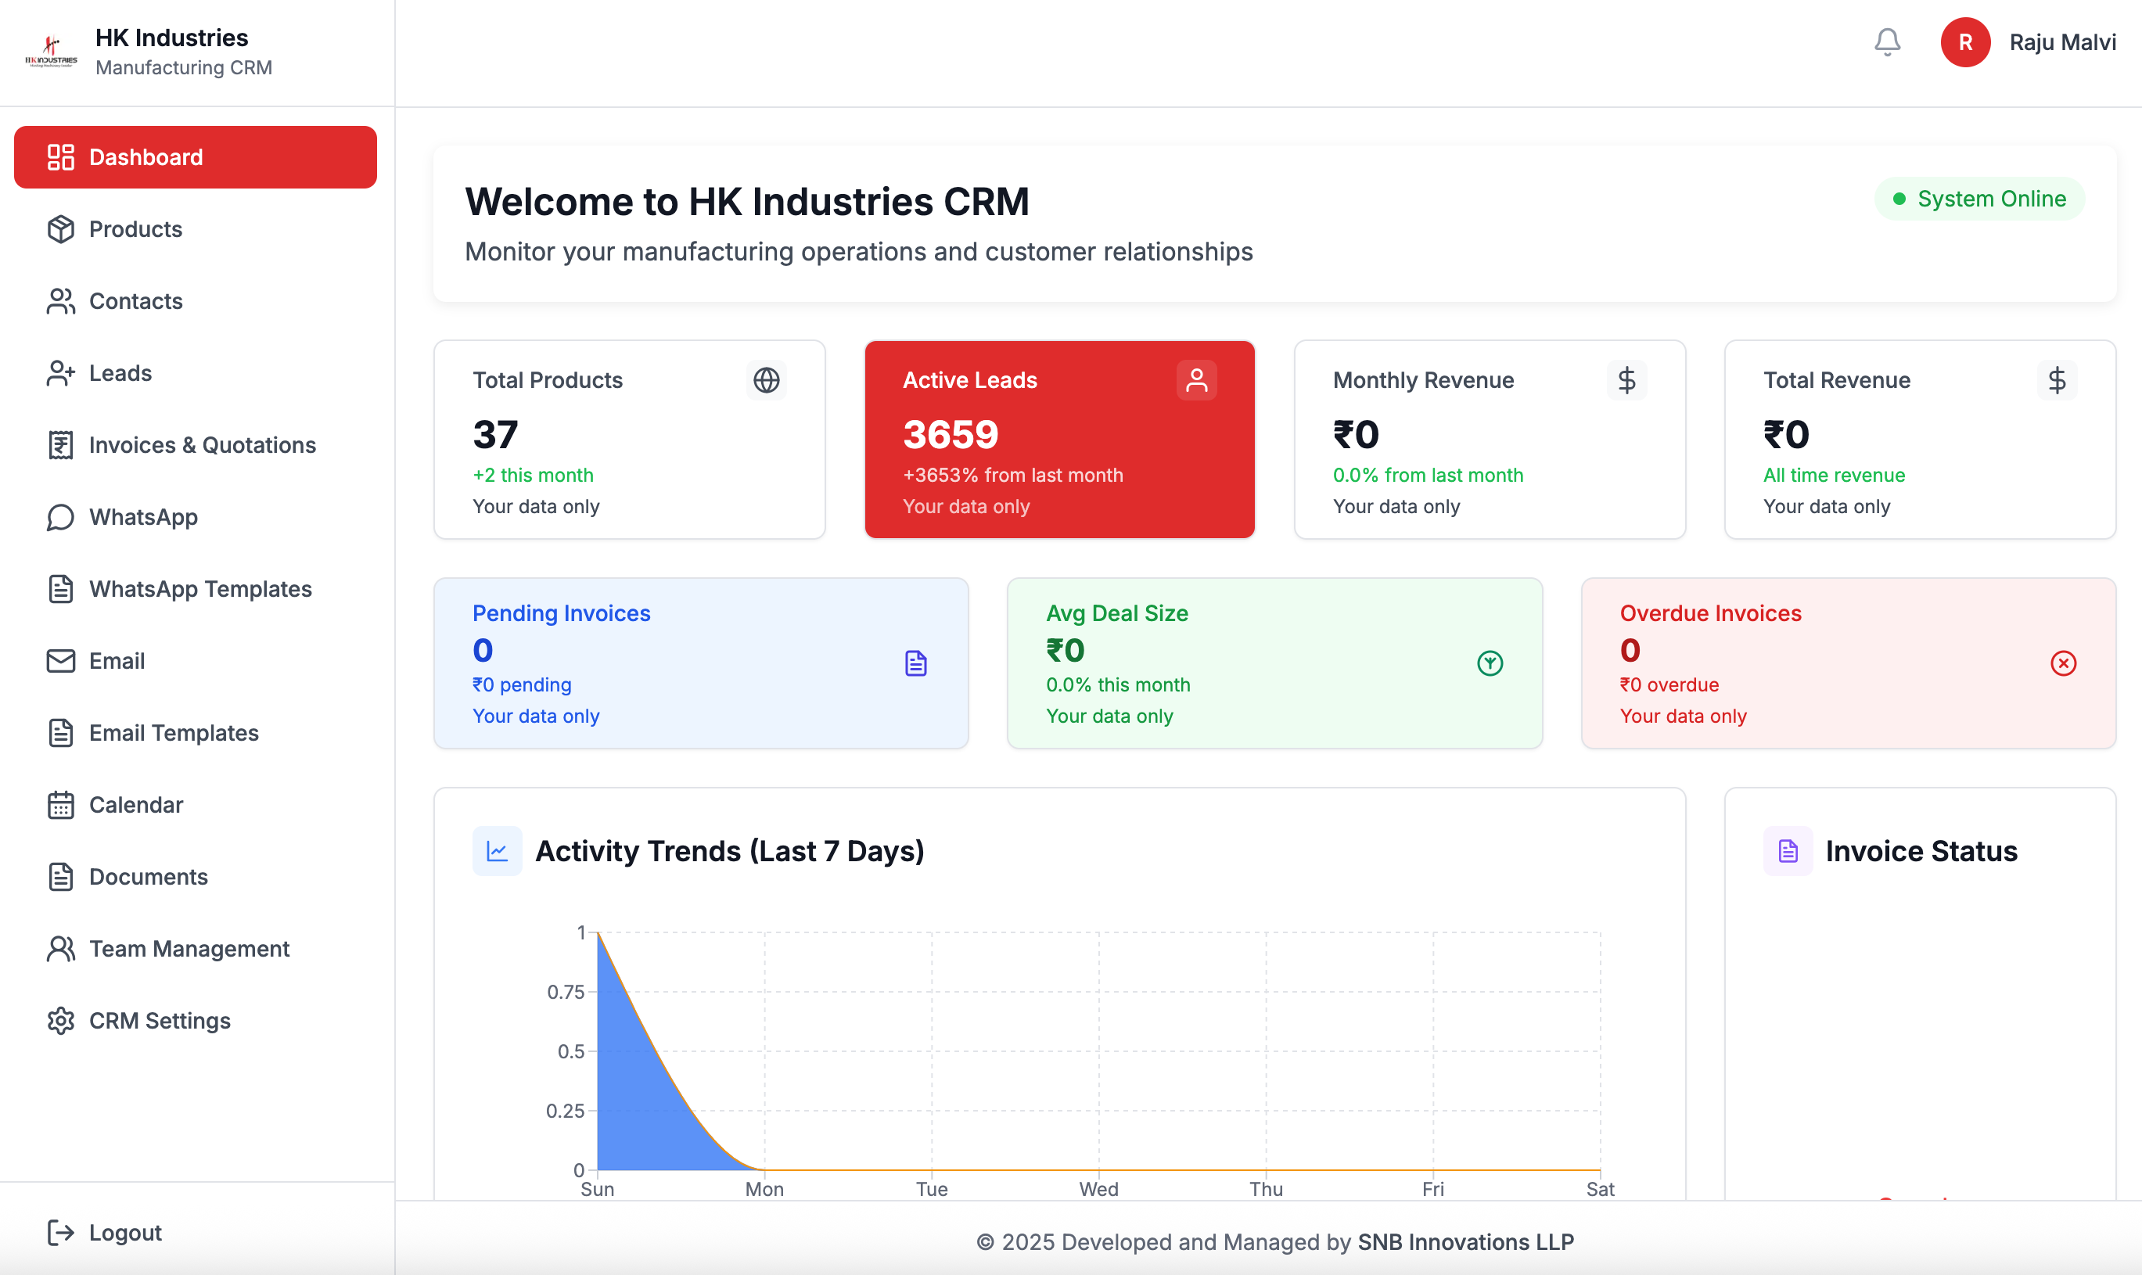This screenshot has height=1275, width=2142.
Task: Click the dollar icon on Monthly Revenue
Action: (1626, 379)
